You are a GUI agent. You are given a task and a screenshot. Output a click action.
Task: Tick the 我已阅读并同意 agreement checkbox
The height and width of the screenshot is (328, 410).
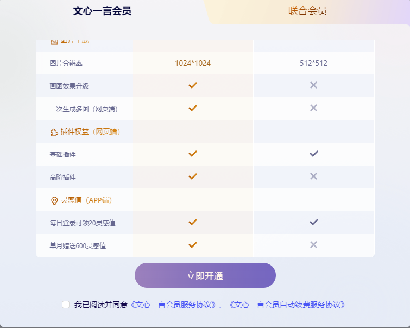66,305
